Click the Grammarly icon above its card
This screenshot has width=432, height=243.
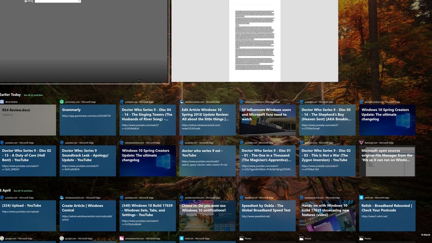point(62,102)
